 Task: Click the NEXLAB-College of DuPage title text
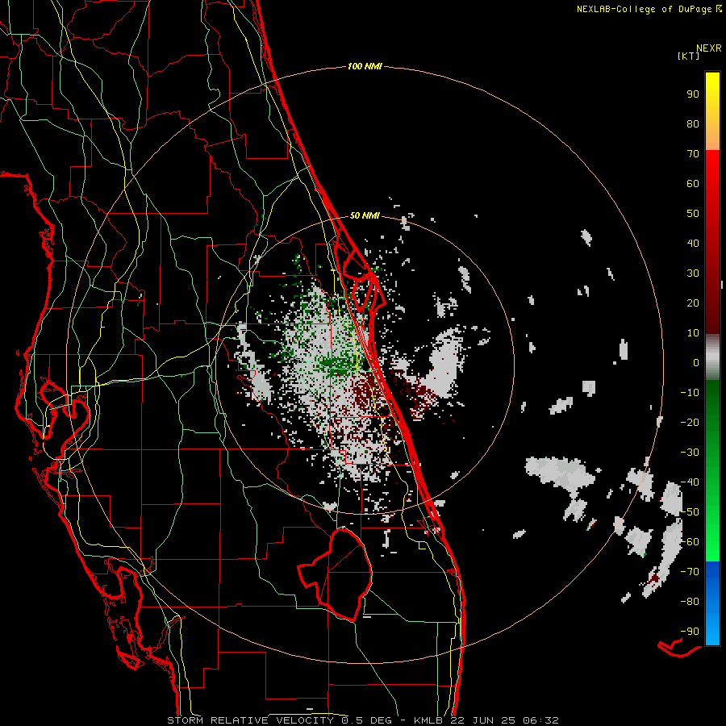(x=645, y=9)
